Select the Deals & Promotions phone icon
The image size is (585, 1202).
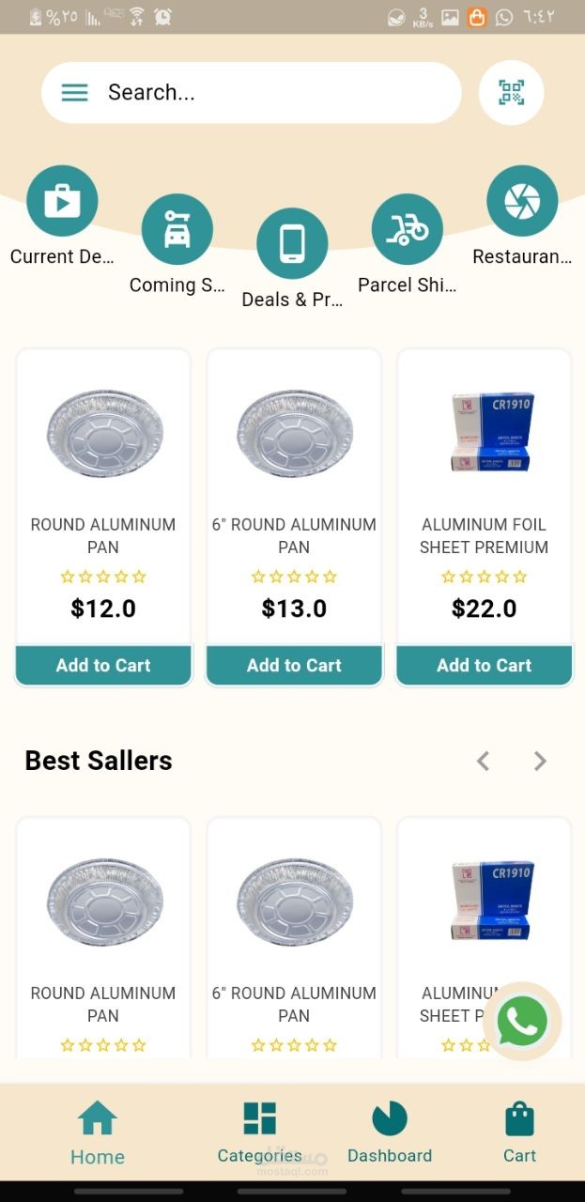(x=292, y=244)
